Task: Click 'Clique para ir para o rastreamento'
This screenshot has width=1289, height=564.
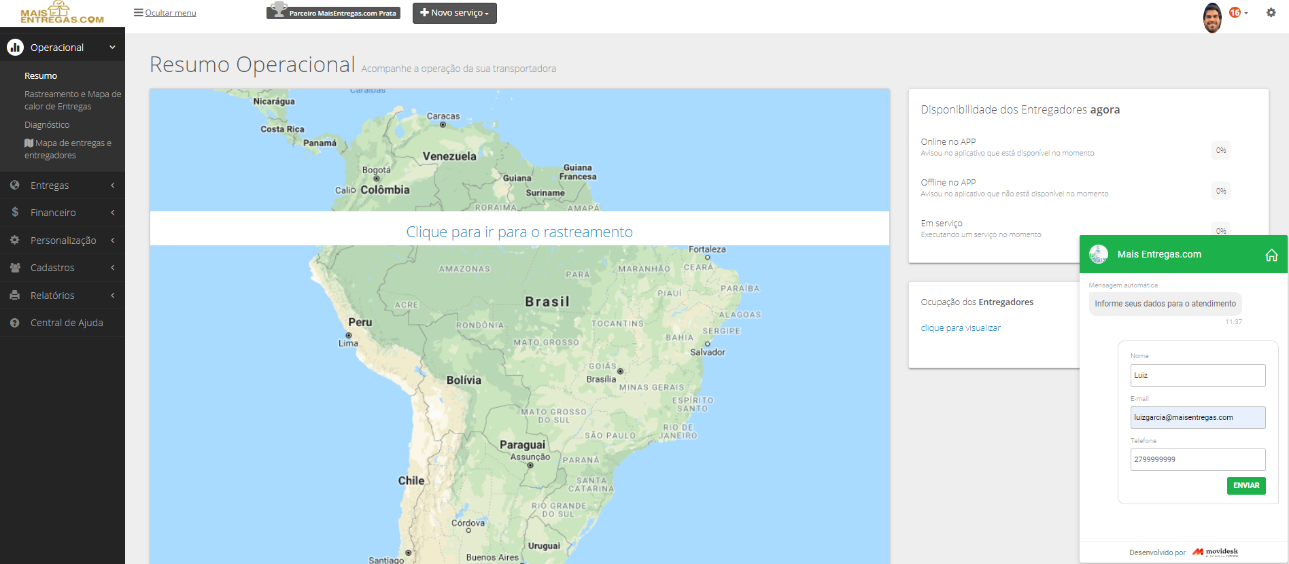Action: tap(519, 232)
